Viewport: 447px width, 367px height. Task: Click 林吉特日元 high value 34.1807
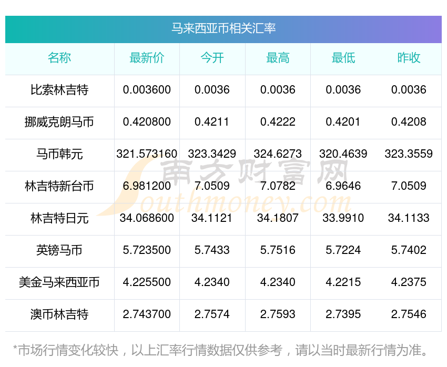278,218
